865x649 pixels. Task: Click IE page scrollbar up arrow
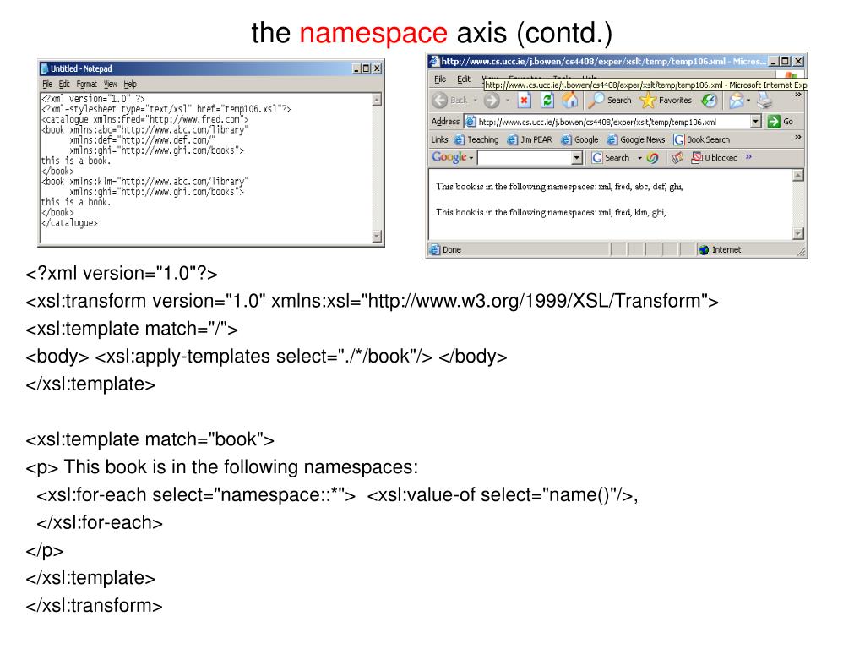(797, 176)
